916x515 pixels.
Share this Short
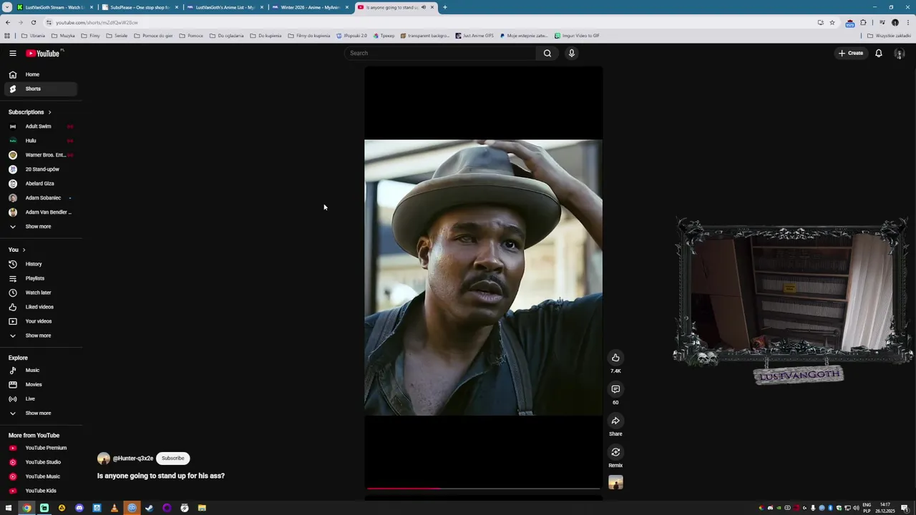(615, 421)
